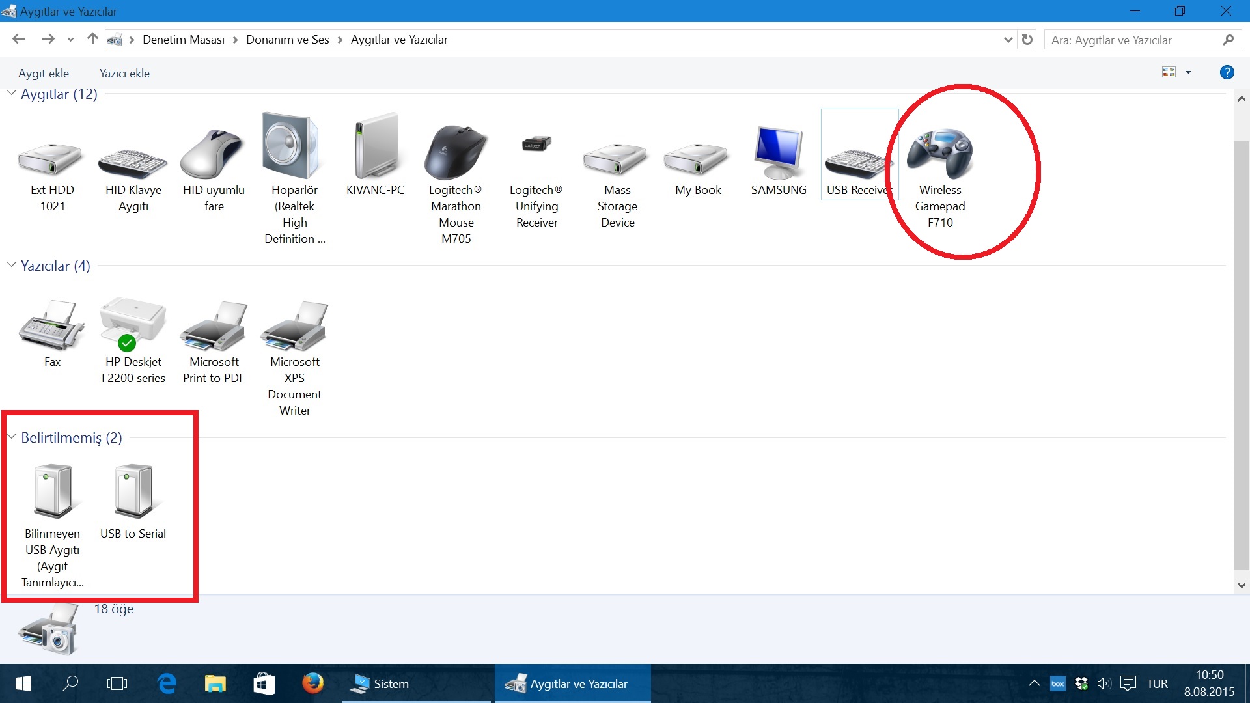Open the Box sync tray icon
The width and height of the screenshot is (1250, 703).
[1058, 683]
